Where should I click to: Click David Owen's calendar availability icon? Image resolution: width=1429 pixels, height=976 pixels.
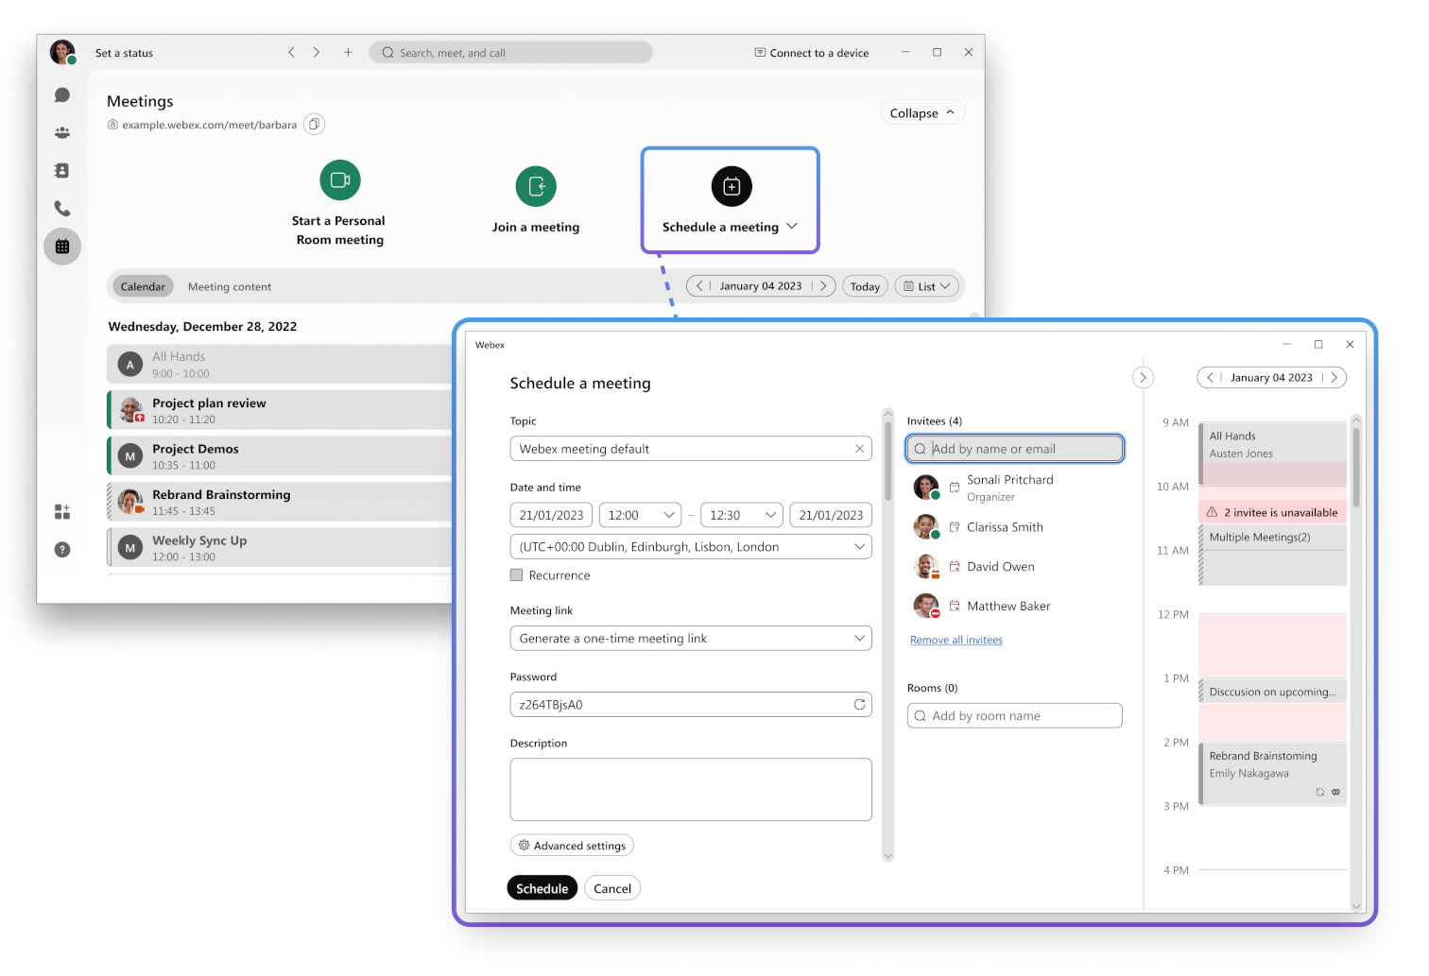click(x=955, y=567)
